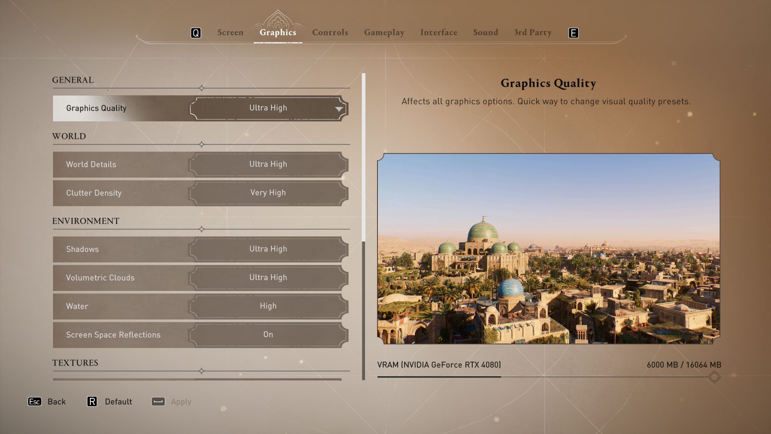This screenshot has width=771, height=434.
Task: Select the Graphics tab
Action: tap(278, 33)
